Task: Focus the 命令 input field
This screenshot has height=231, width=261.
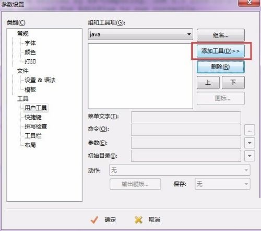Action: [x=186, y=130]
